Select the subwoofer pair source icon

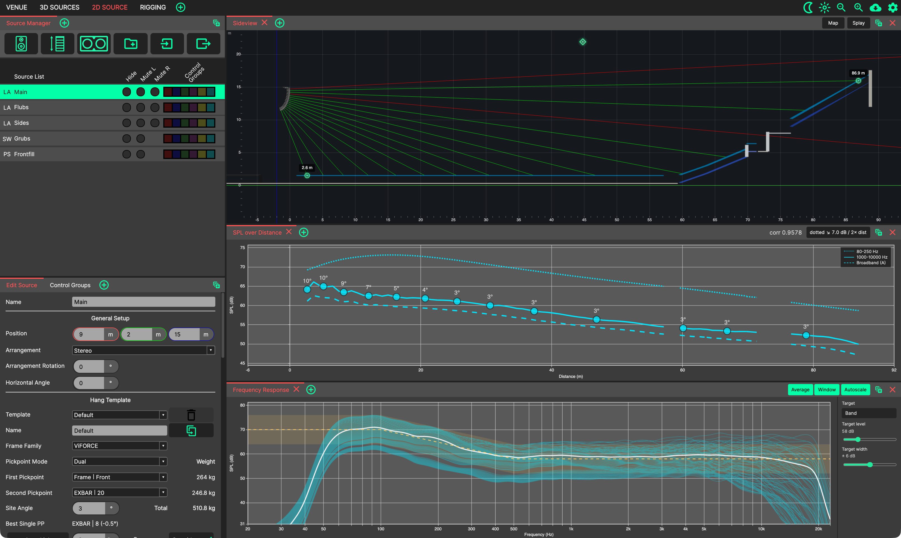pos(94,44)
